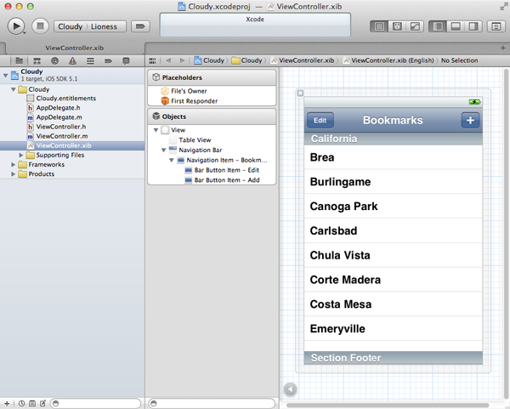
Task: Click the plus Add button in canvas
Action: click(470, 121)
